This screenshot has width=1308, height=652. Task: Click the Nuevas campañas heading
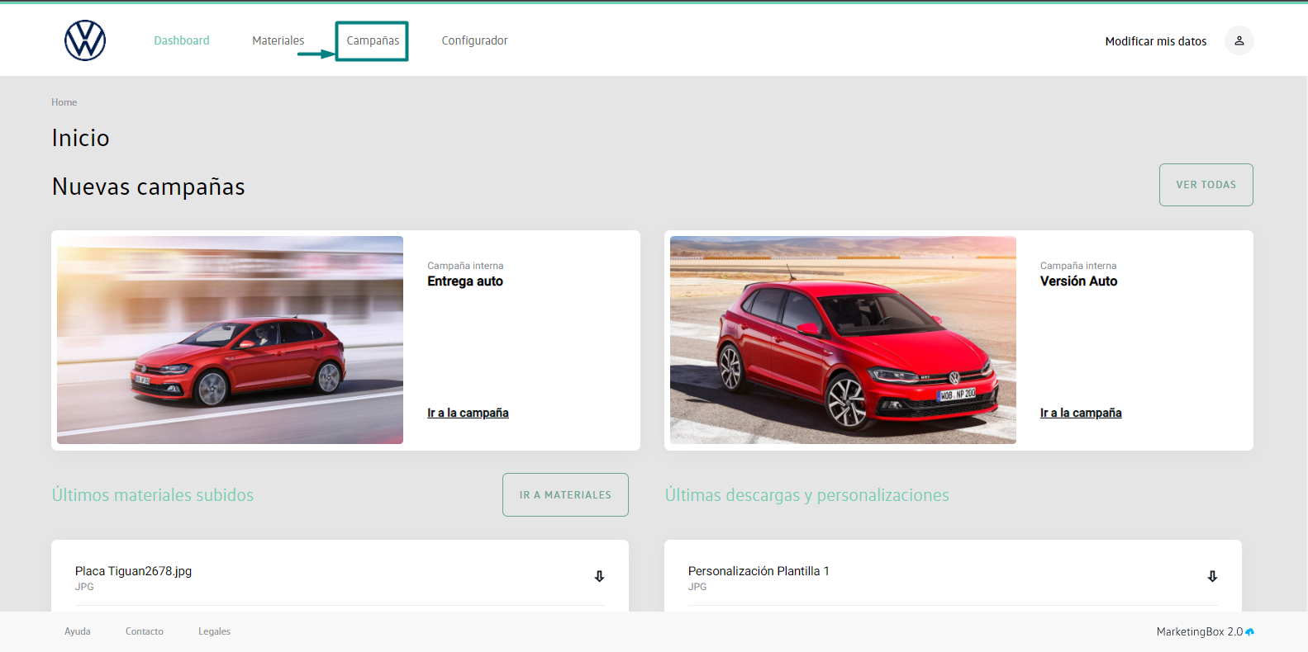149,187
